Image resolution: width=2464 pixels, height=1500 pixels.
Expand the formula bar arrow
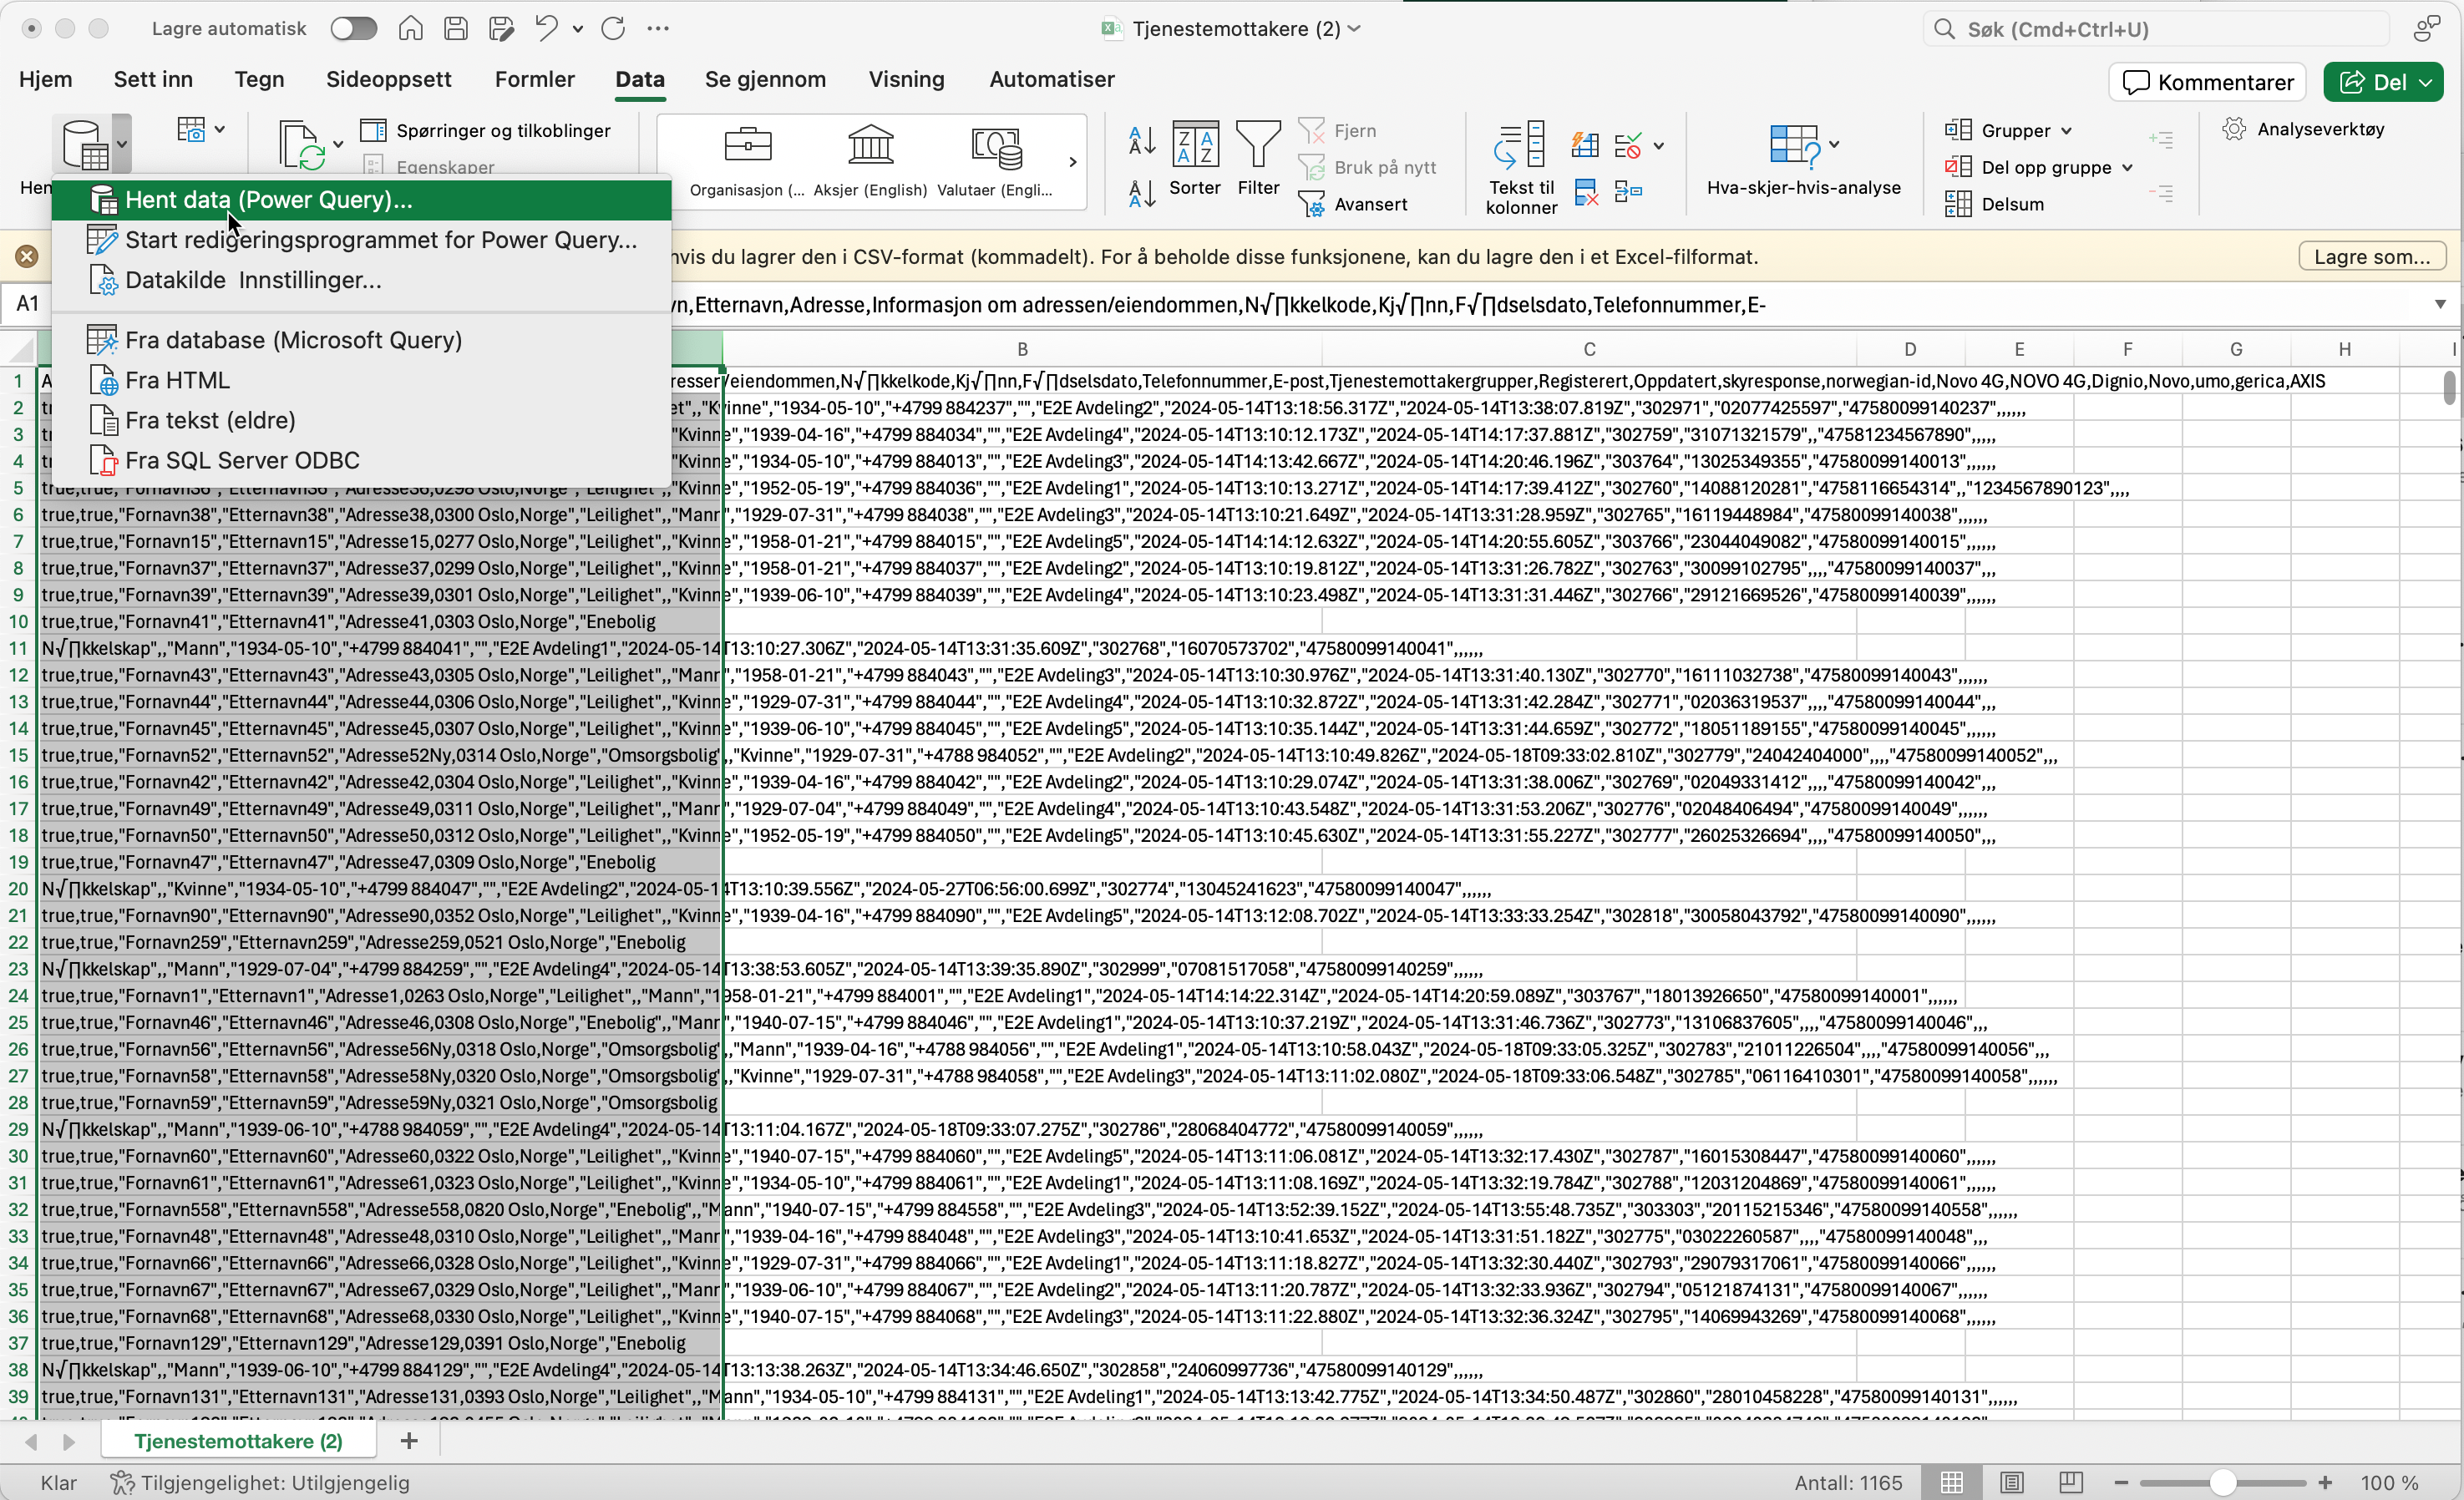[2440, 304]
